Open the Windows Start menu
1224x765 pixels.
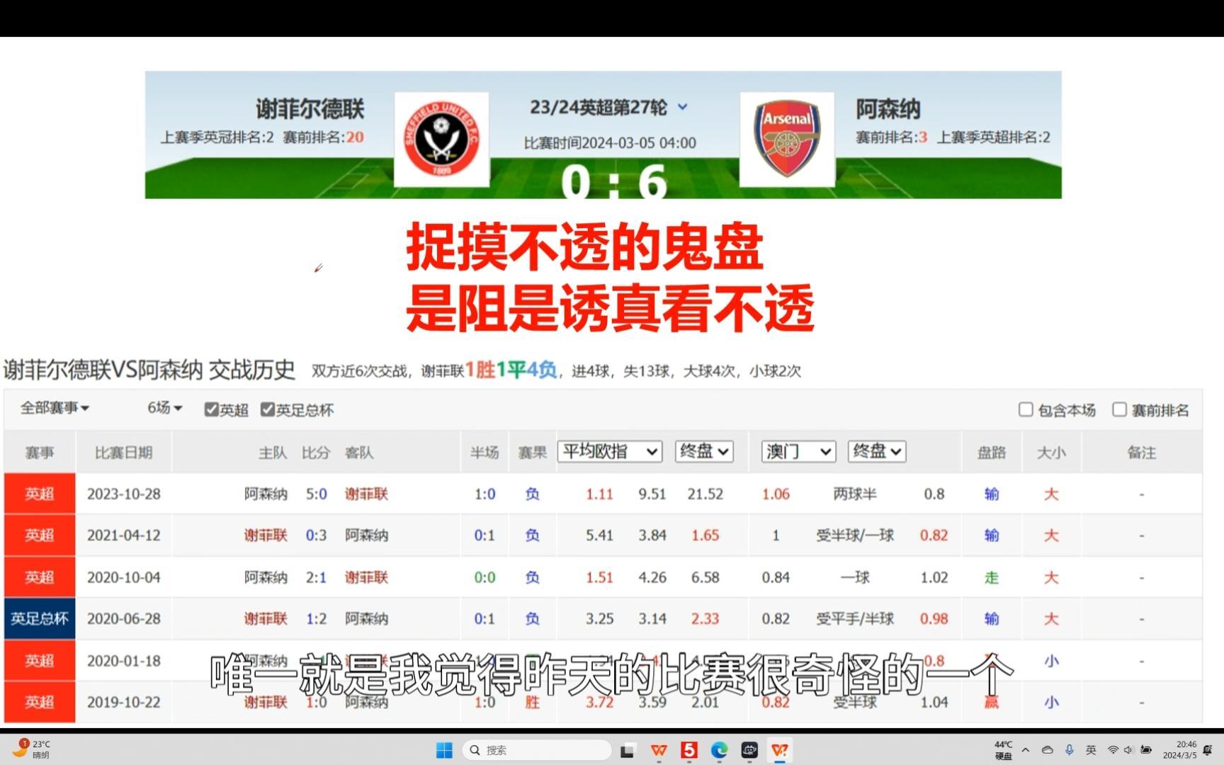[444, 750]
